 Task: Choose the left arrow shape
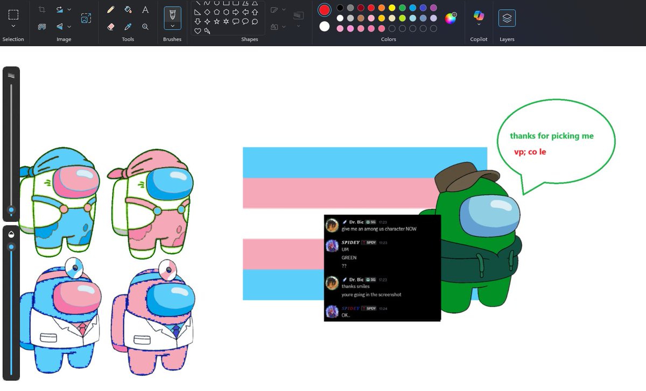tap(245, 12)
